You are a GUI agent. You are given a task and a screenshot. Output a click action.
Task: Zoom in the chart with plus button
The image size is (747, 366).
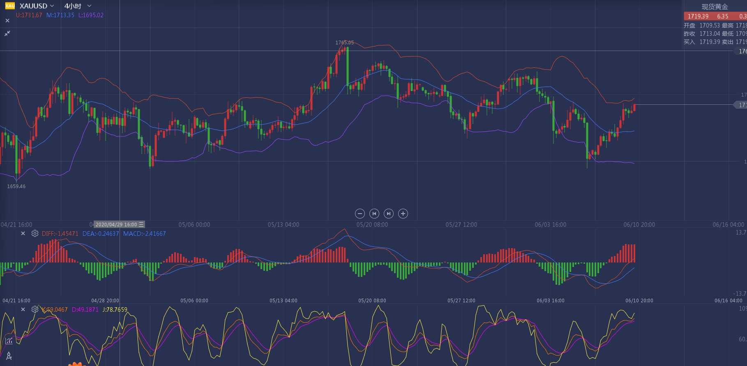coord(403,214)
